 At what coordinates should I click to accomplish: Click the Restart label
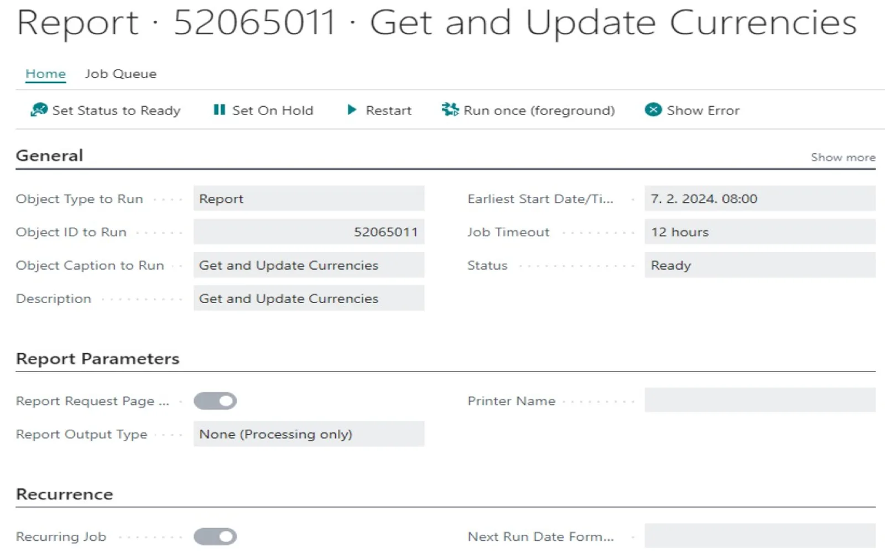[388, 111]
